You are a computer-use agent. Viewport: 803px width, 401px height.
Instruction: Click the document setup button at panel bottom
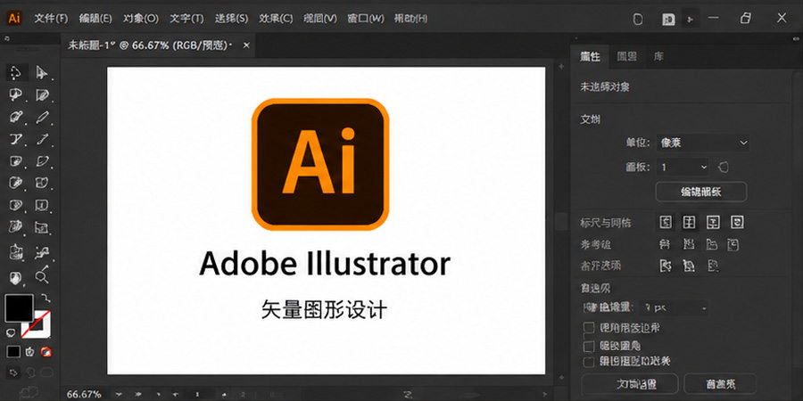click(629, 384)
